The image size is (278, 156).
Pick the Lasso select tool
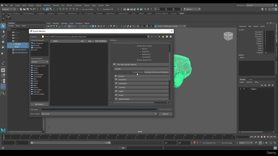coord(3,32)
